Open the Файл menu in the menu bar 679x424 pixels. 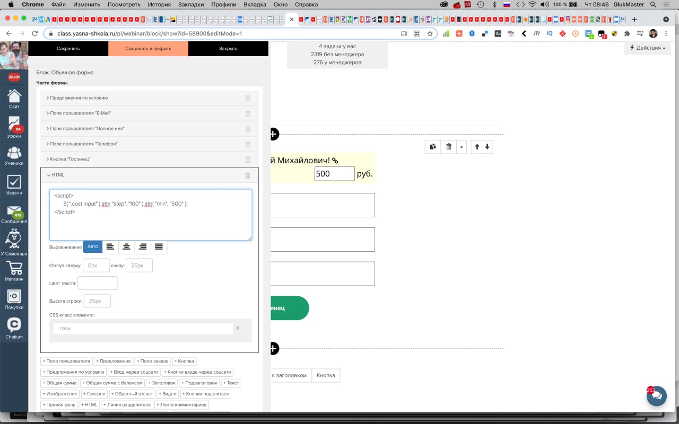pyautogui.click(x=59, y=4)
